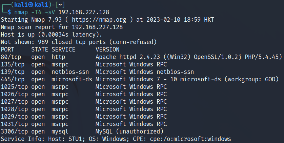Click the 445/tcp port entry

tap(13, 79)
